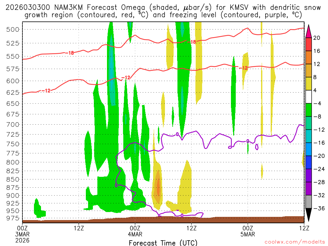Screen dimensions: 328x246
Task: Click the colorbar value label -36
Action: point(319,208)
